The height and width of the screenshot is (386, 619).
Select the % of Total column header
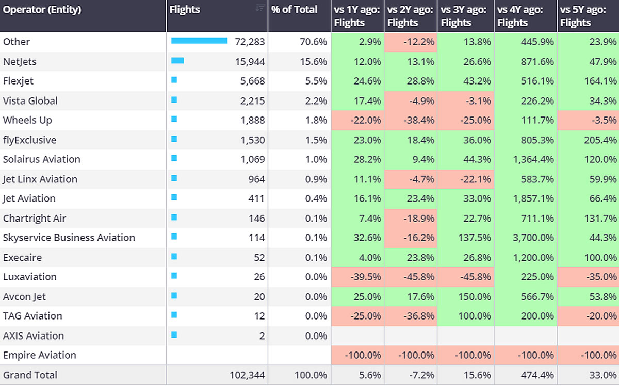pyautogui.click(x=294, y=9)
